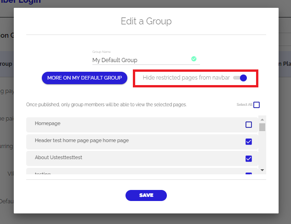Click the Hide restricted pages label text
The width and height of the screenshot is (291, 224).
click(186, 78)
